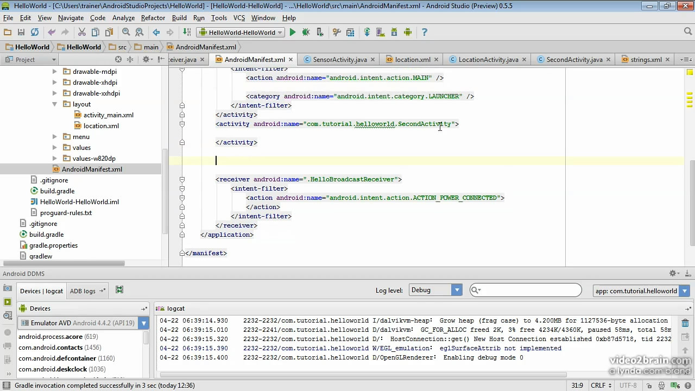Open app: com.tutorial.helloworld filter dropdown

click(641, 291)
